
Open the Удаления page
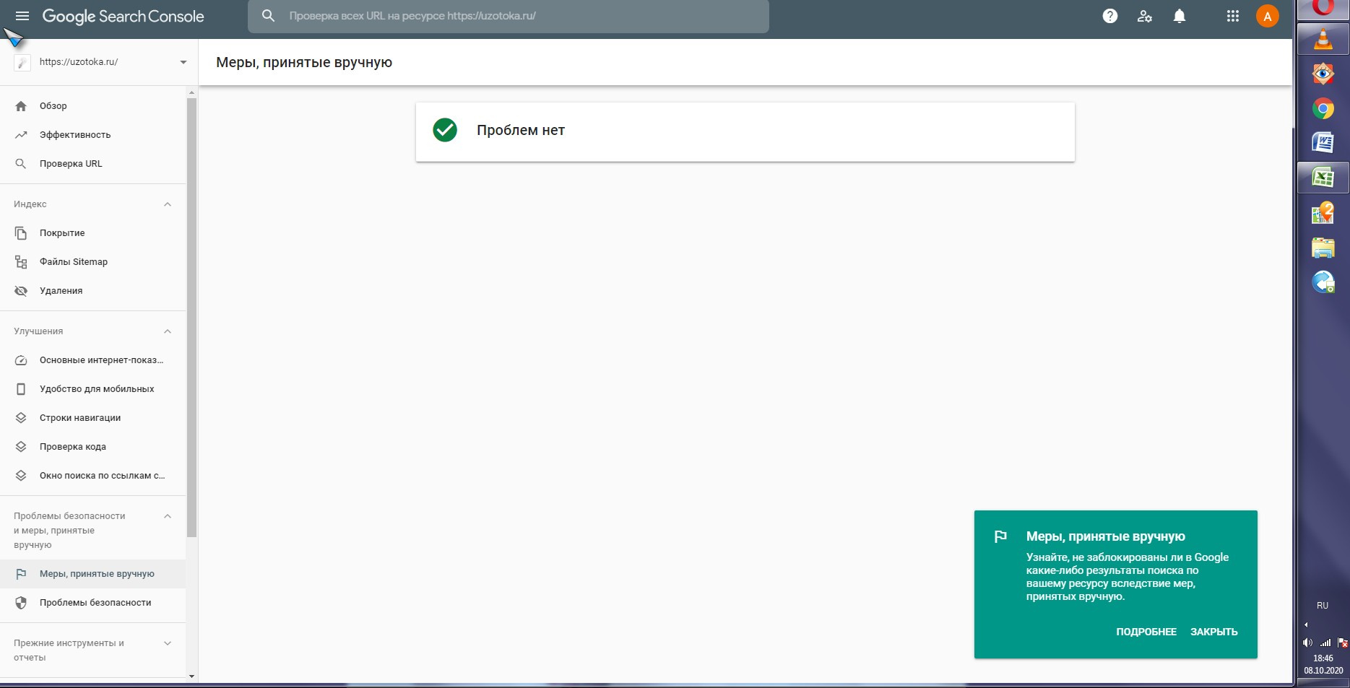[92, 291]
